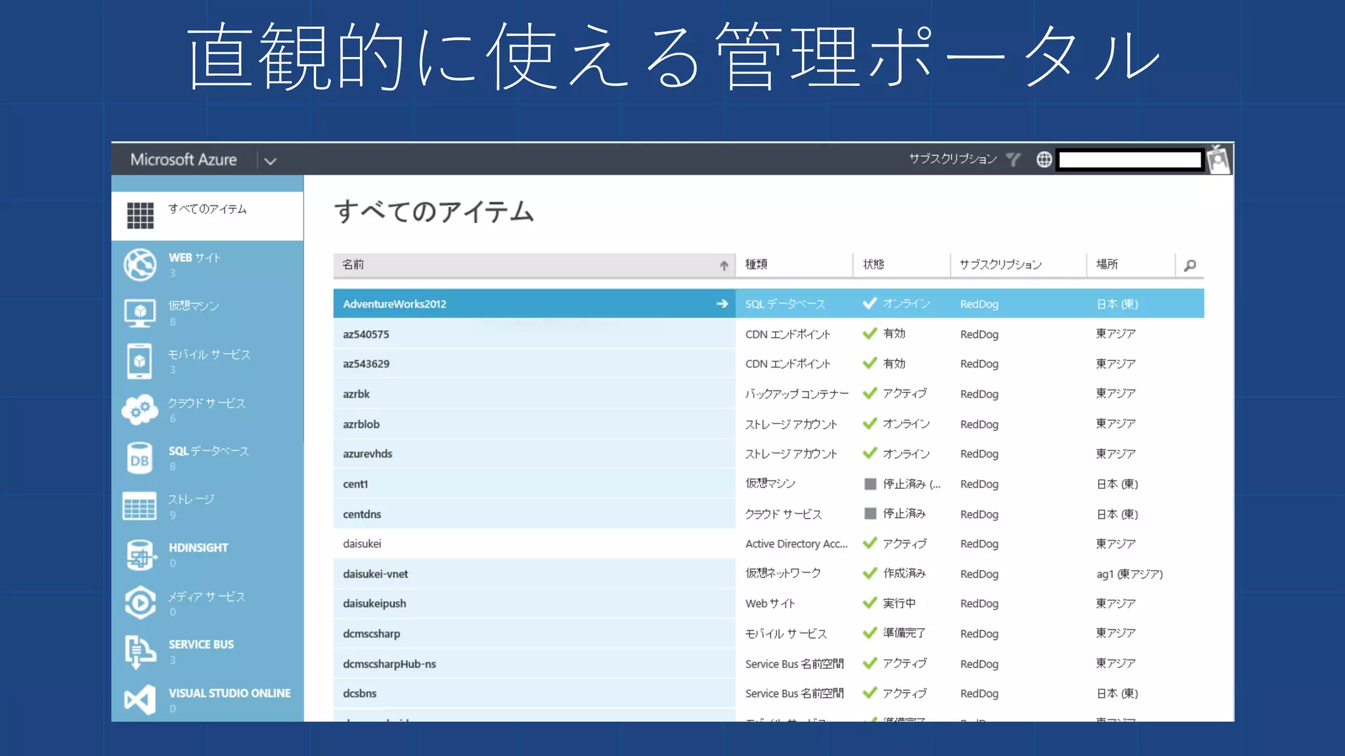Open the SERVICE BUS icon
This screenshot has height=756, width=1345.
[x=139, y=652]
